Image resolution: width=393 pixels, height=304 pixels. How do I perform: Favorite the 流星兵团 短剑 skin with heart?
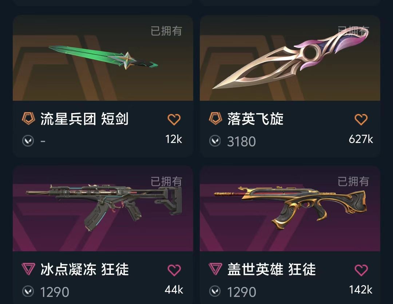click(174, 119)
